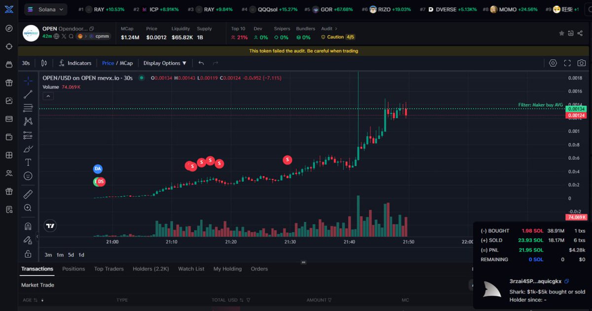Viewport: 592px width, 311px height.
Task: Open the token X (Twitter) link
Action: coord(64,36)
